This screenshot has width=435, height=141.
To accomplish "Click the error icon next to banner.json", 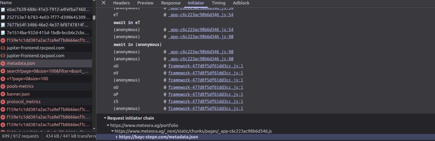I will tap(3, 94).
